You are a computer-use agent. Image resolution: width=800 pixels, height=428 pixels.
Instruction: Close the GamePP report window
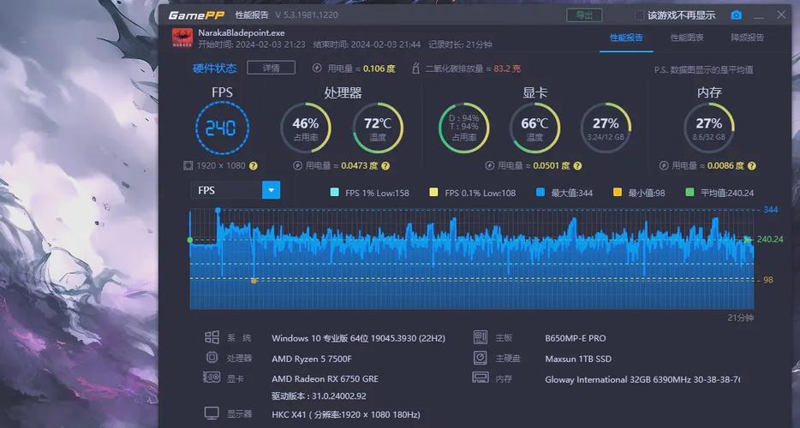point(781,15)
